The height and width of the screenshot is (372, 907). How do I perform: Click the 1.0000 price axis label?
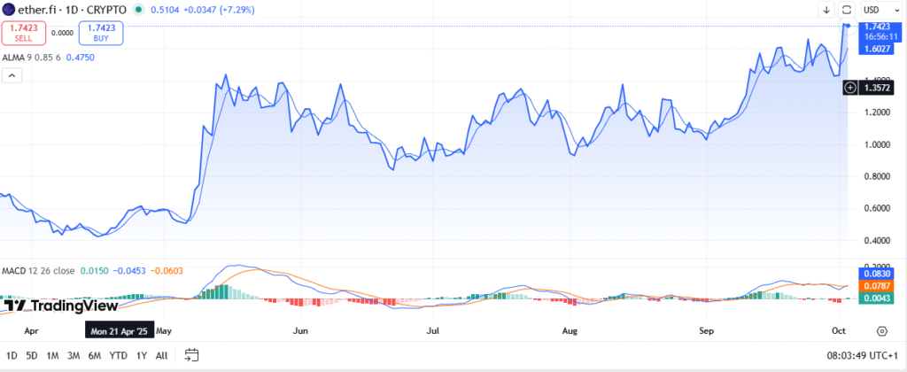[876, 144]
